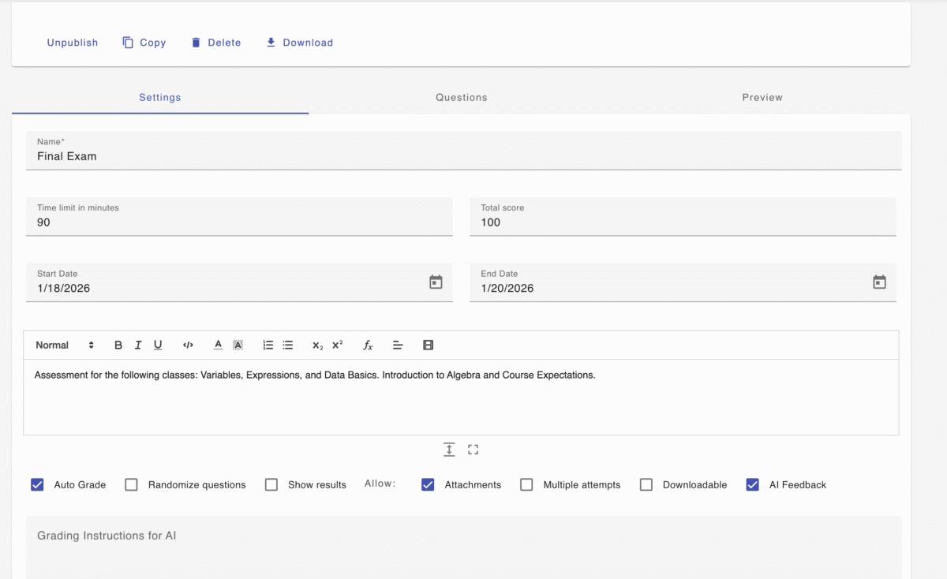
Task: Insert a code block in the description
Action: tap(188, 346)
